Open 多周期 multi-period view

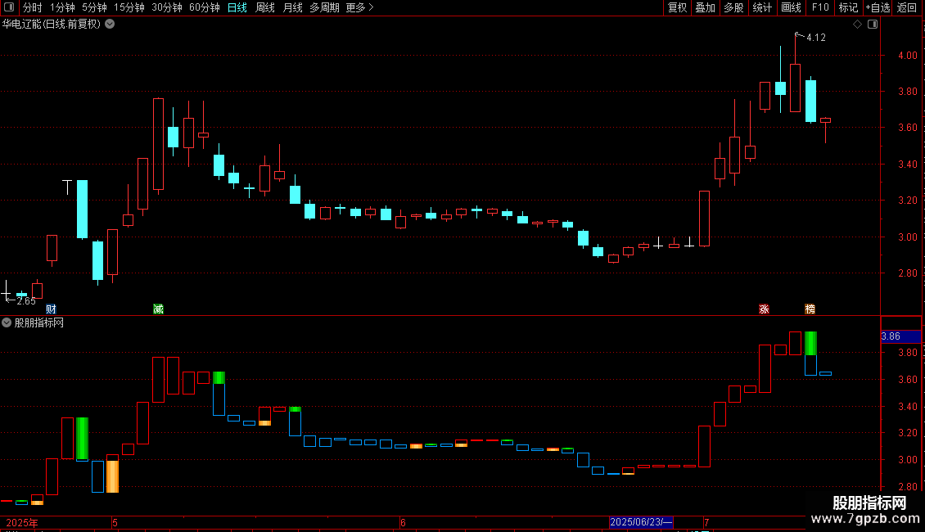(324, 7)
